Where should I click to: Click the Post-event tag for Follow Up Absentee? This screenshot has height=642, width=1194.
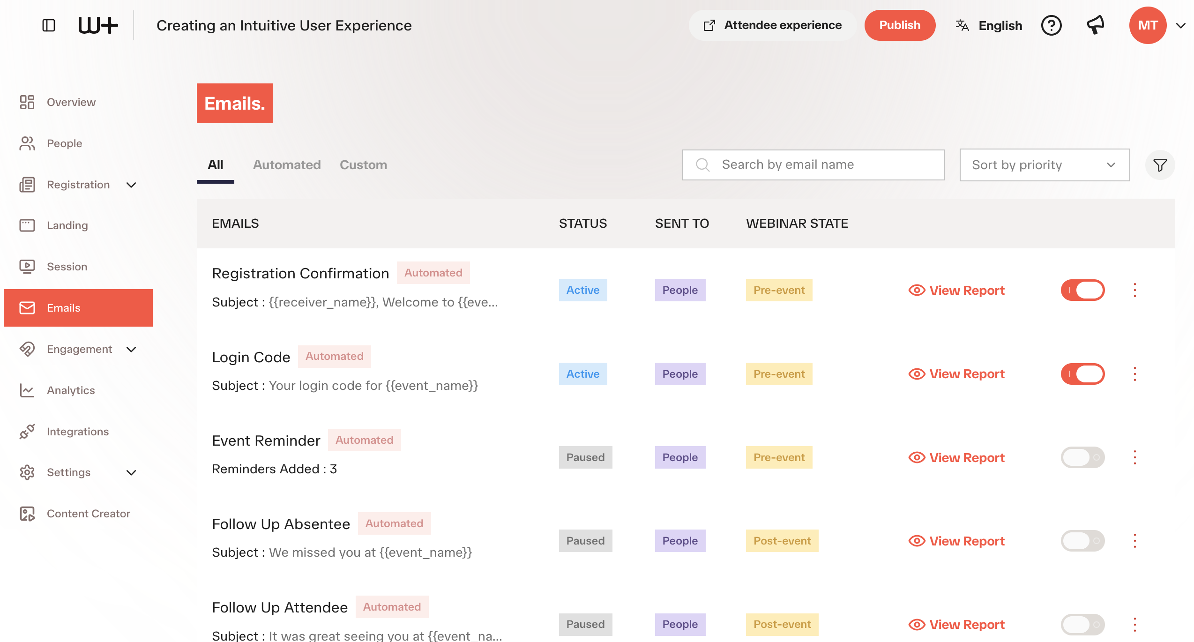tap(782, 541)
